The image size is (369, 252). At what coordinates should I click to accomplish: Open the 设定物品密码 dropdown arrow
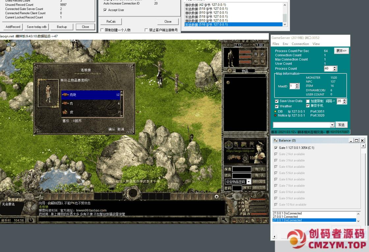[x=249, y=182]
